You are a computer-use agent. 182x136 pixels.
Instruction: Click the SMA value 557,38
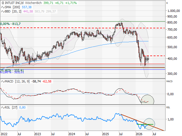(27, 7)
